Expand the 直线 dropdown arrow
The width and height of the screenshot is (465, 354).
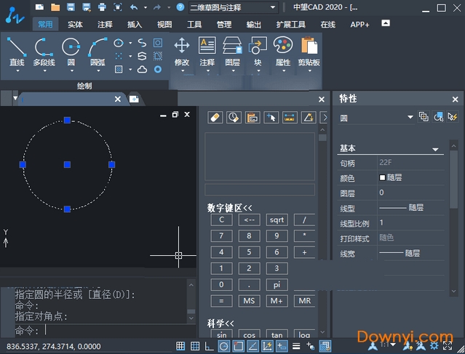coord(17,71)
